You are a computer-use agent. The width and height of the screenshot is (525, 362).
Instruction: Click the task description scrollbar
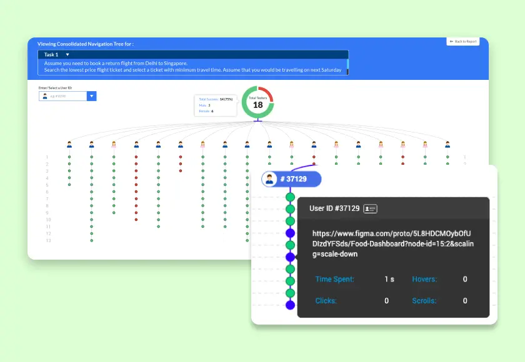point(347,64)
